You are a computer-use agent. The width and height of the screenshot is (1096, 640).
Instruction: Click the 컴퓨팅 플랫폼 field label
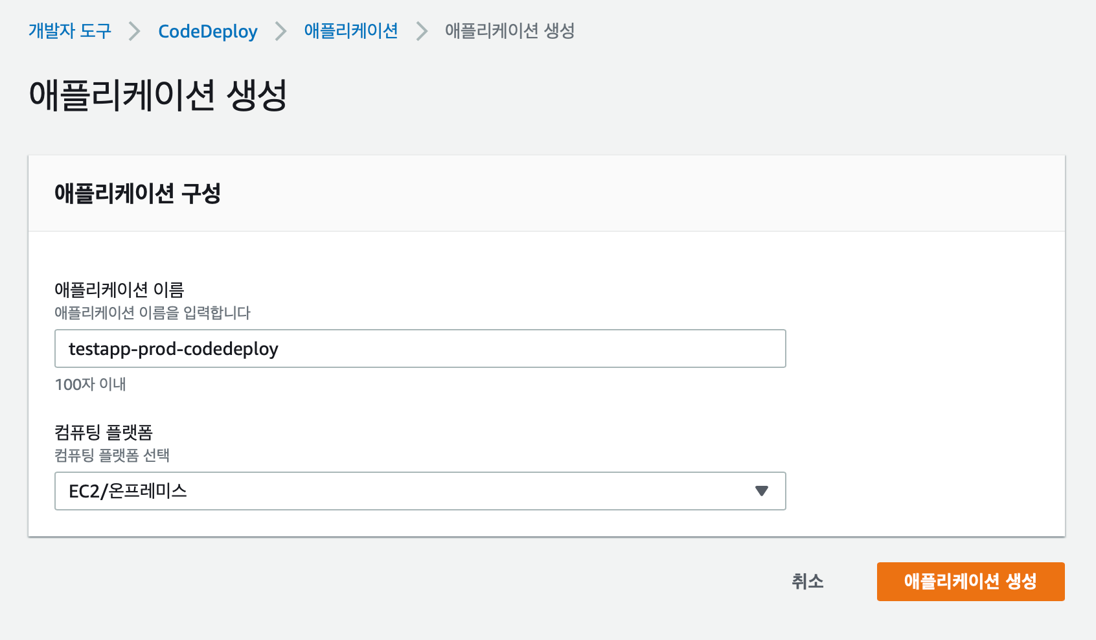click(x=103, y=432)
